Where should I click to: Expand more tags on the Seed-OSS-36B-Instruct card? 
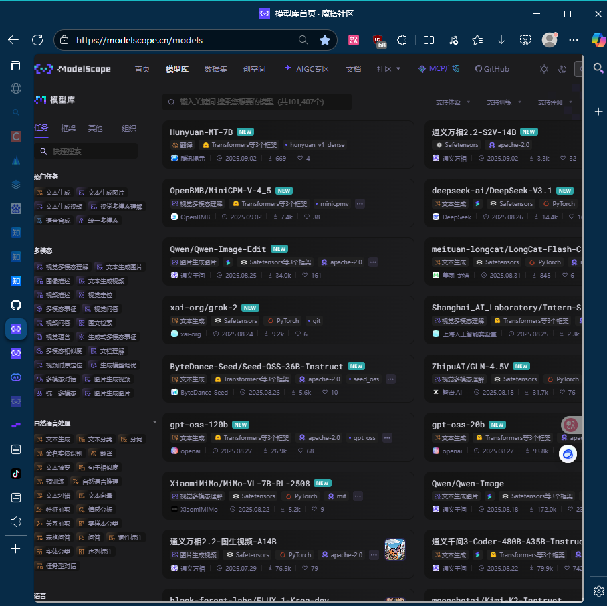[390, 379]
